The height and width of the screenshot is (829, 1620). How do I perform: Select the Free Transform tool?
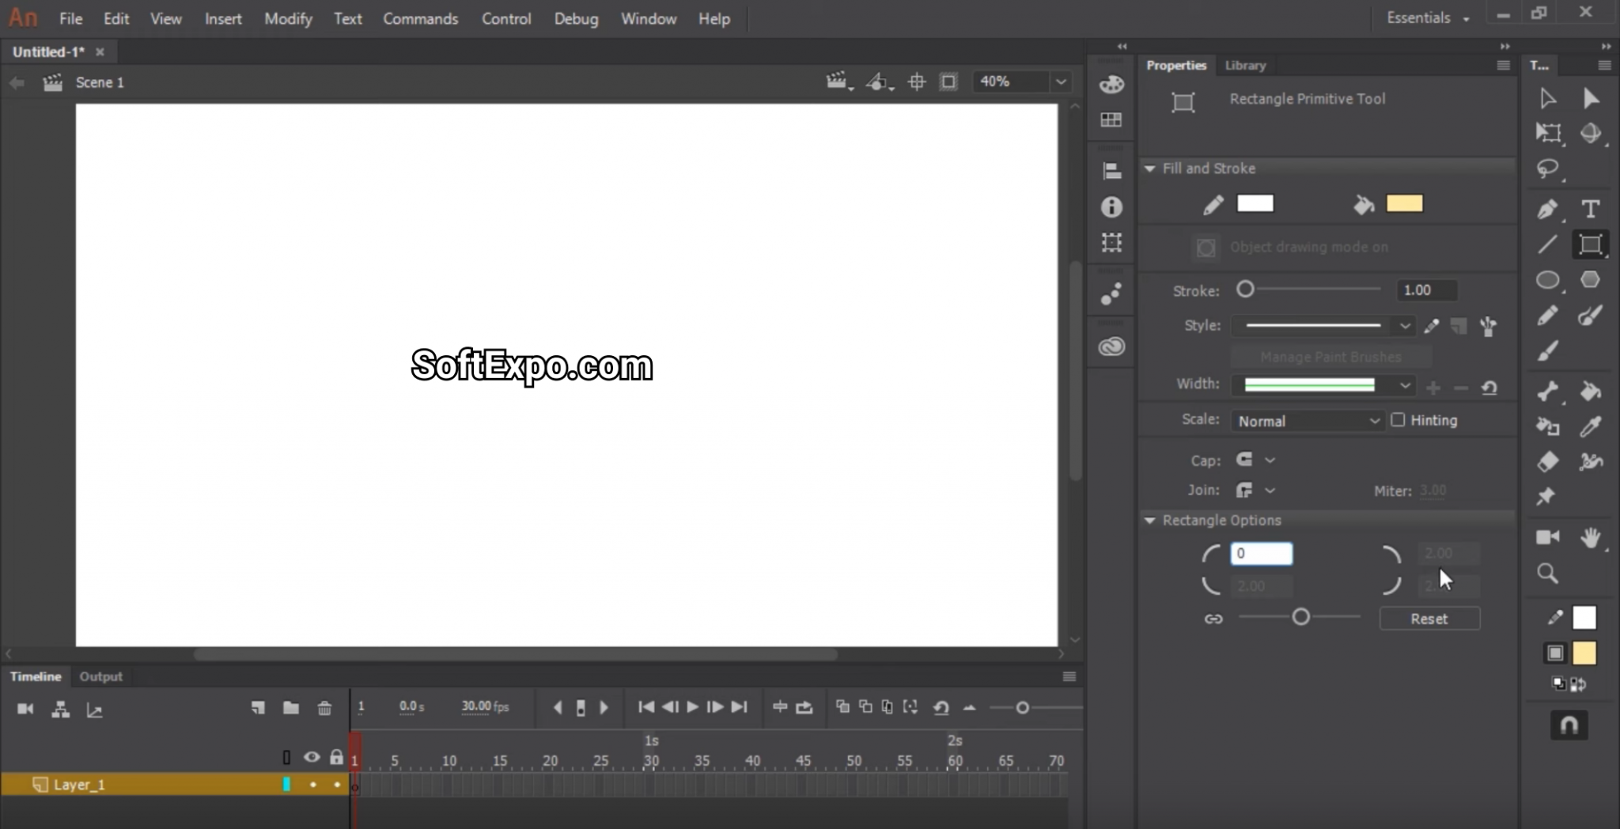[1548, 133]
